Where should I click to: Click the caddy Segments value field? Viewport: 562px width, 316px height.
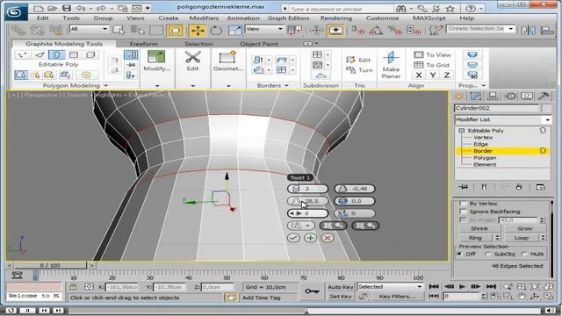click(307, 189)
